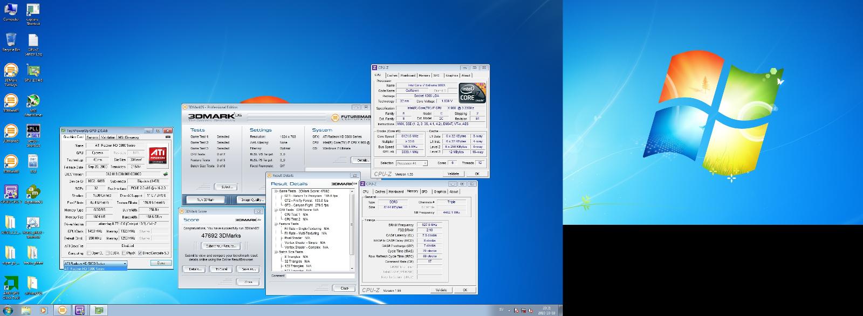Open the Computer desktop icon
The width and height of the screenshot is (863, 316).
pyautogui.click(x=11, y=11)
